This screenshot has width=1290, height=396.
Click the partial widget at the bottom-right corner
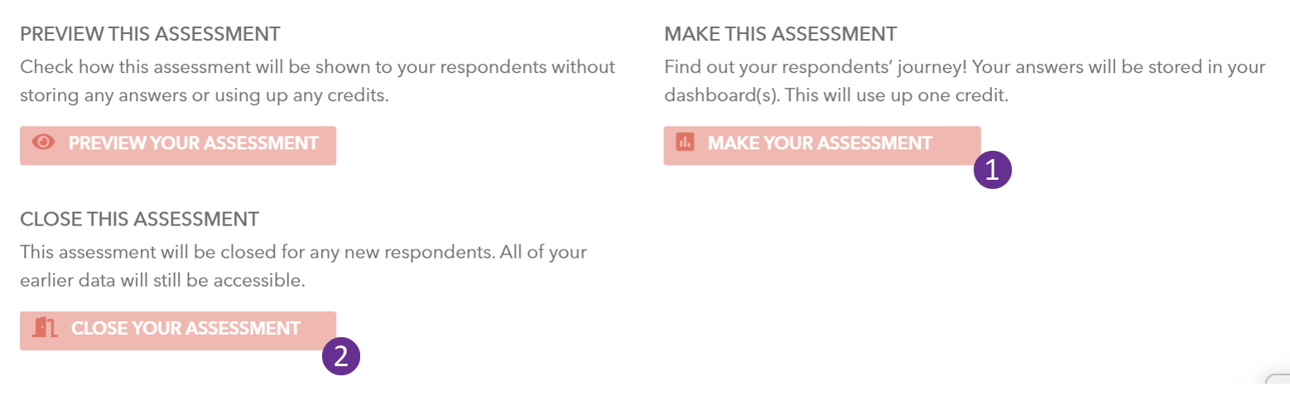1278,384
